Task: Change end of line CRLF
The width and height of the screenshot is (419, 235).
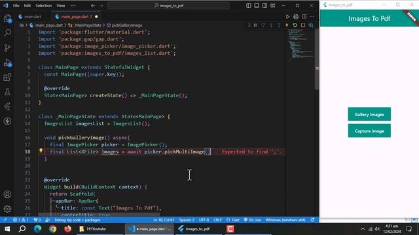Action: point(217,220)
